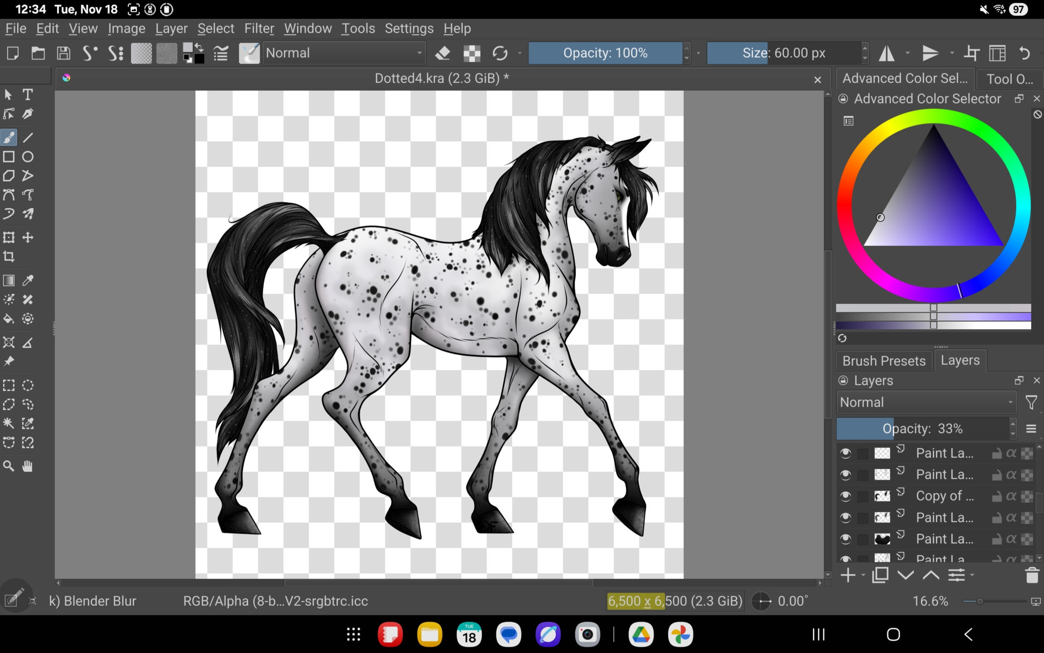Select the Crop tool
The height and width of the screenshot is (653, 1044).
[x=9, y=257]
